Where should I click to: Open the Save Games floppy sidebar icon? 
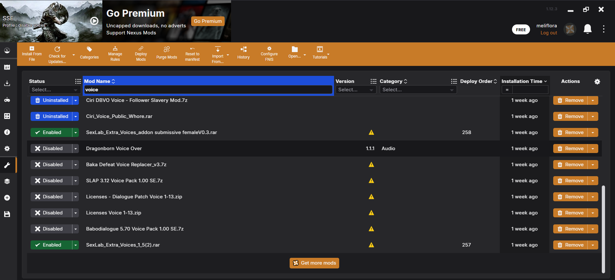click(x=7, y=214)
